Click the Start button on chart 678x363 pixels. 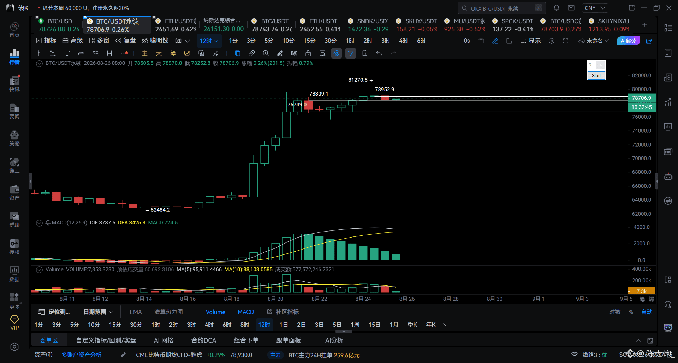coord(596,76)
